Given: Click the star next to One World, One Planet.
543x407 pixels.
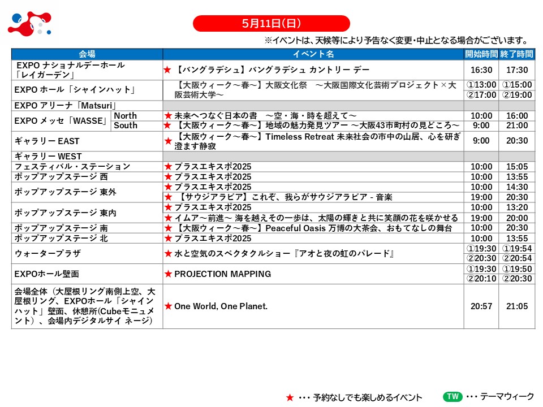Looking at the screenshot, I should [168, 306].
